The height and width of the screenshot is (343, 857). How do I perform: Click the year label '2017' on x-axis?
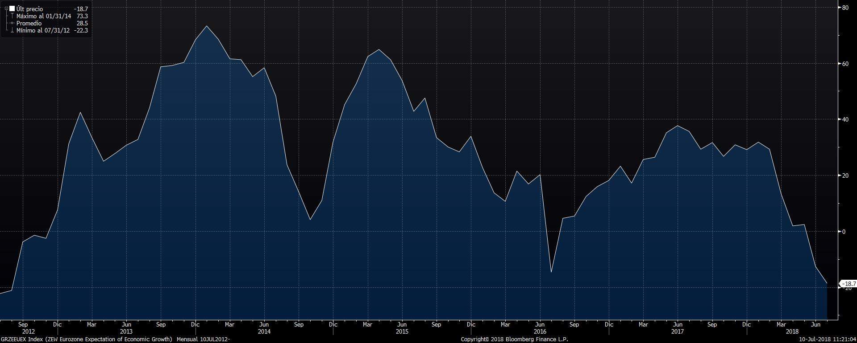click(678, 331)
